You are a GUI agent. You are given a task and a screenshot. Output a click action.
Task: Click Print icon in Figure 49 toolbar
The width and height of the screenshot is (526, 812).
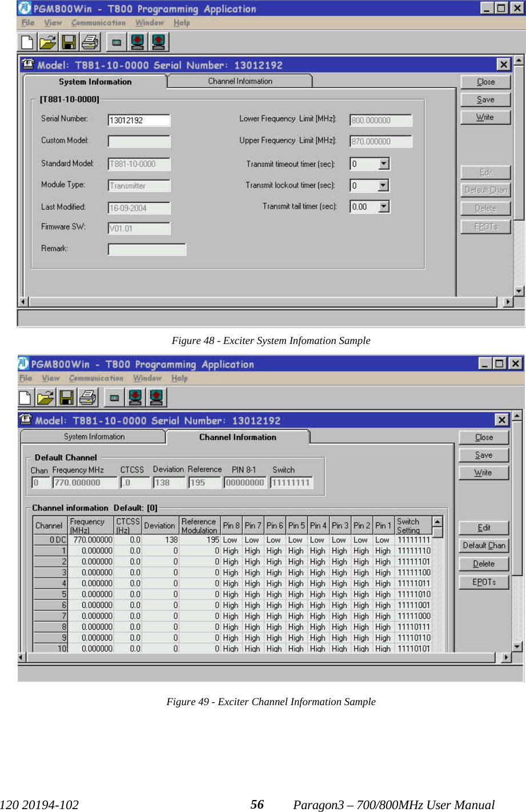(87, 397)
